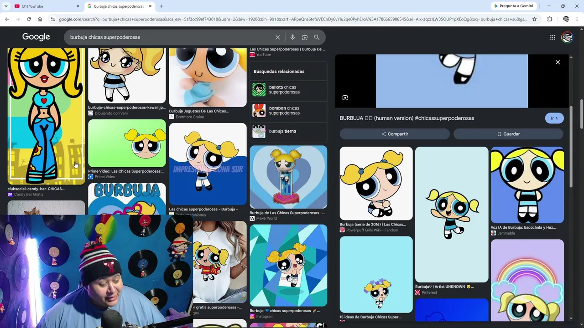Go to the Google logo homepage
The height and width of the screenshot is (328, 584).
[36, 37]
